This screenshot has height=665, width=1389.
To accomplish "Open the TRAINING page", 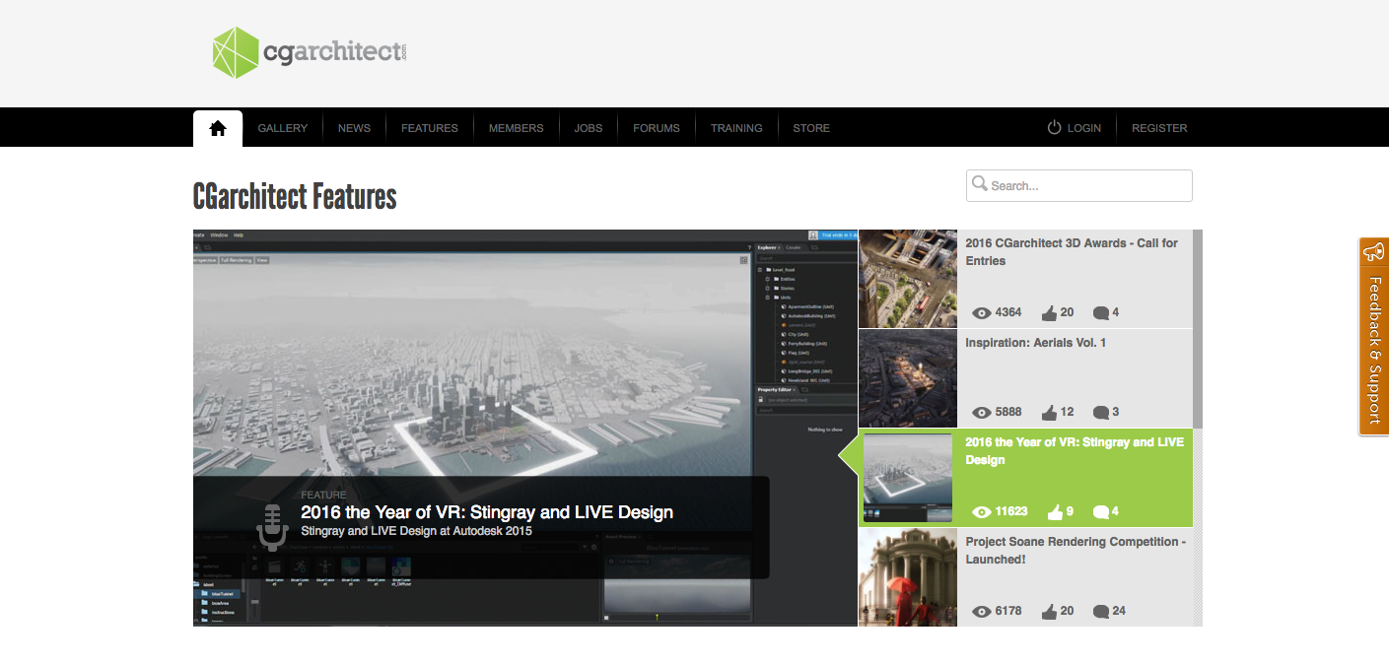I will pyautogui.click(x=736, y=128).
